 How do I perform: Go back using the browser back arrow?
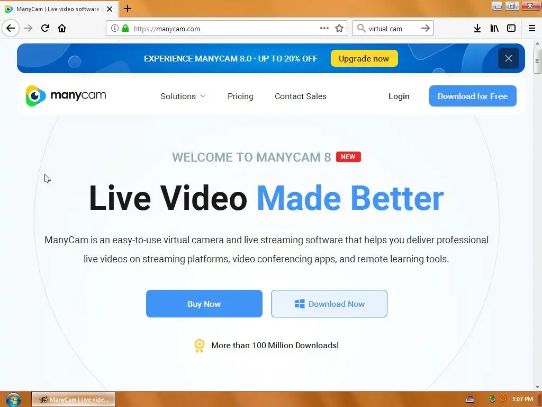pyautogui.click(x=11, y=29)
